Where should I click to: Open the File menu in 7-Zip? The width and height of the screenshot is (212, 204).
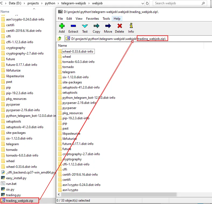tap(60, 19)
